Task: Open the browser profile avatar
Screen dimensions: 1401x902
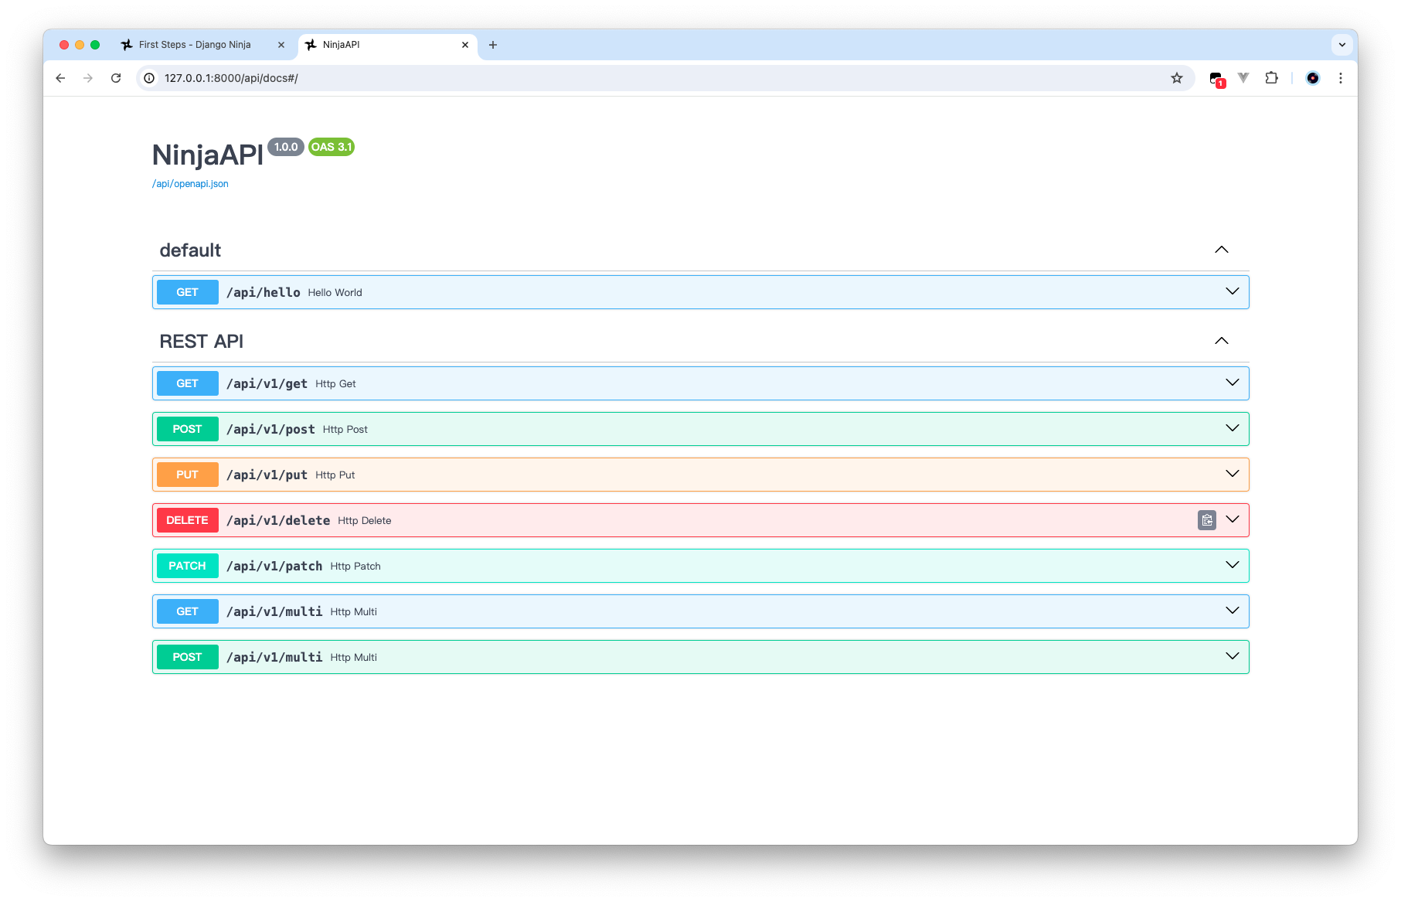Action: (x=1312, y=78)
